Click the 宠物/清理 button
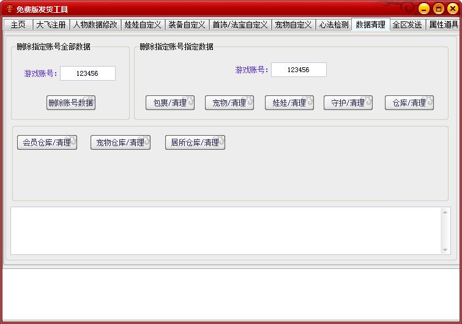 229,103
